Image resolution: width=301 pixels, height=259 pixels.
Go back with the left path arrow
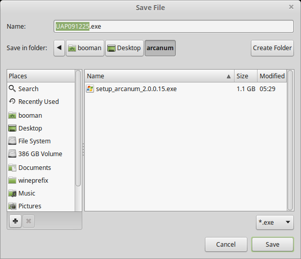(x=59, y=48)
